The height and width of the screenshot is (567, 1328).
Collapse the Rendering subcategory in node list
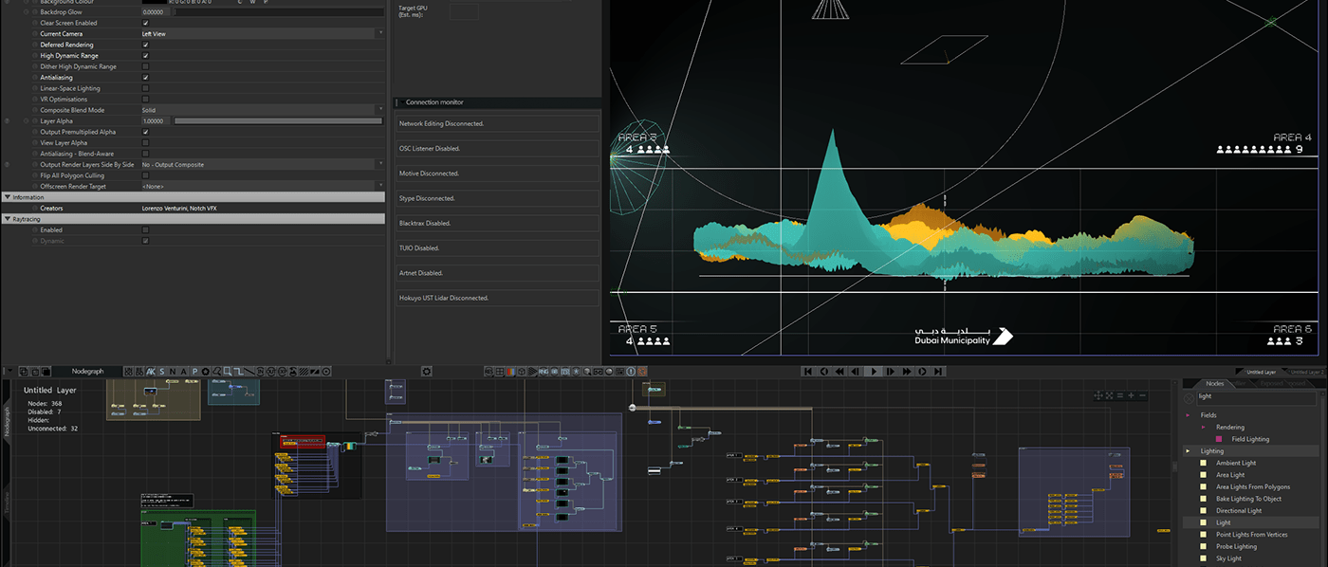pos(1204,427)
